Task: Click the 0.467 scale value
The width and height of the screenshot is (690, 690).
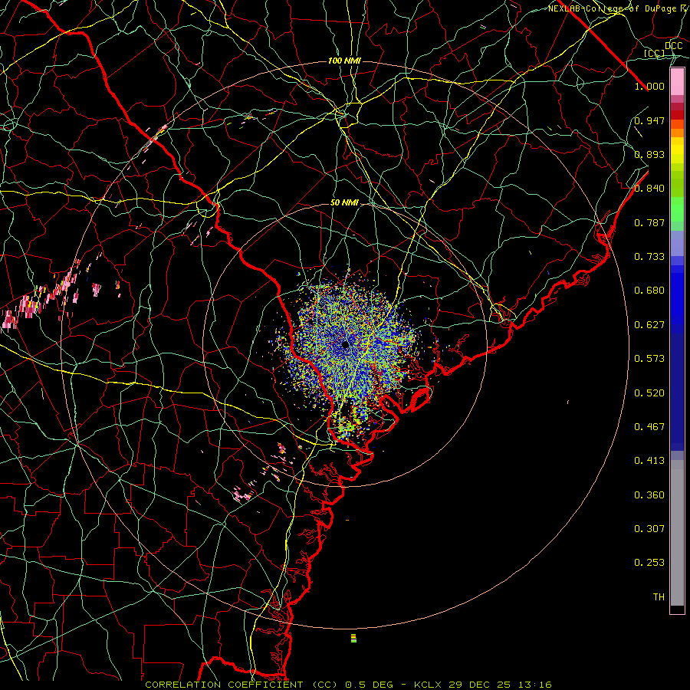Action: [649, 427]
